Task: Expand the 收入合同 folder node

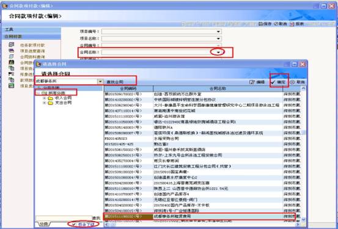Action: pyautogui.click(x=45, y=98)
